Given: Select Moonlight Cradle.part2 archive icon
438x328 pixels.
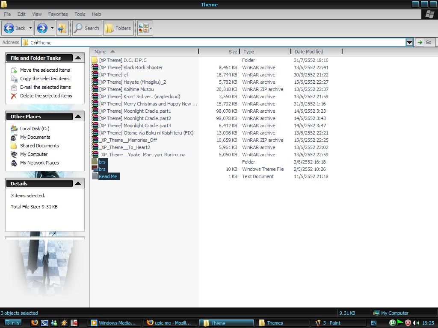Looking at the screenshot, I should [95, 118].
